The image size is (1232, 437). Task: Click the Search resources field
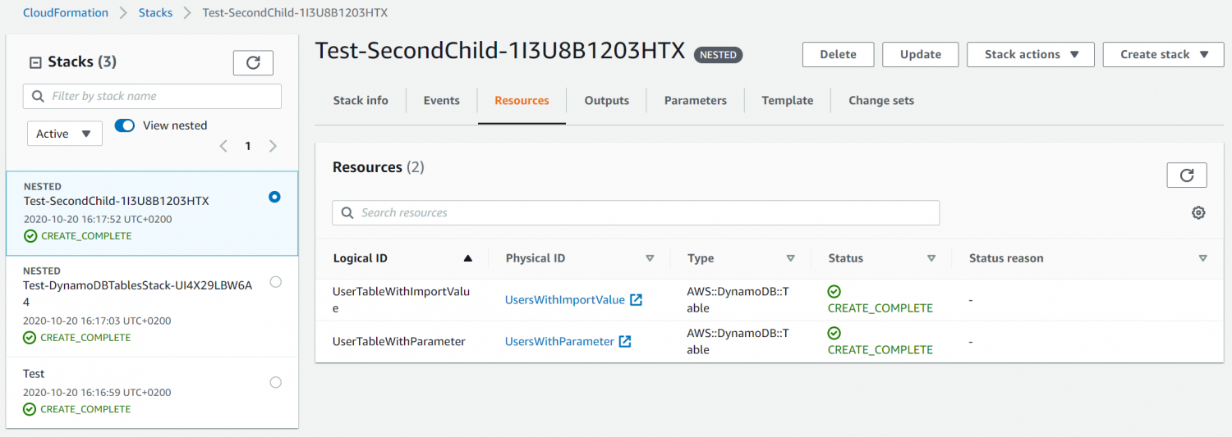(x=641, y=213)
